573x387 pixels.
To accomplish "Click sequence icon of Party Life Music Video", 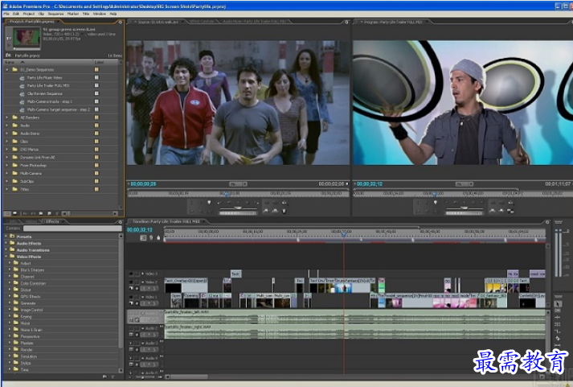I will [x=22, y=77].
